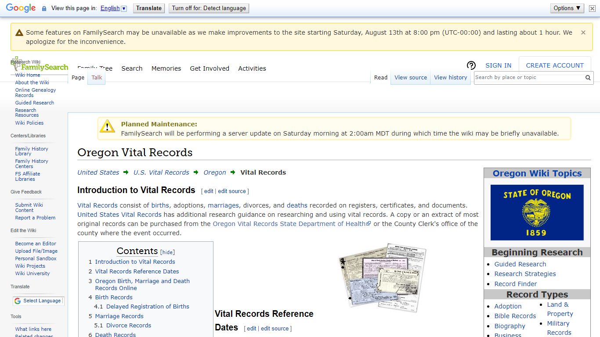The image size is (600, 337).
Task: Select Report a Problem link
Action: click(35, 218)
